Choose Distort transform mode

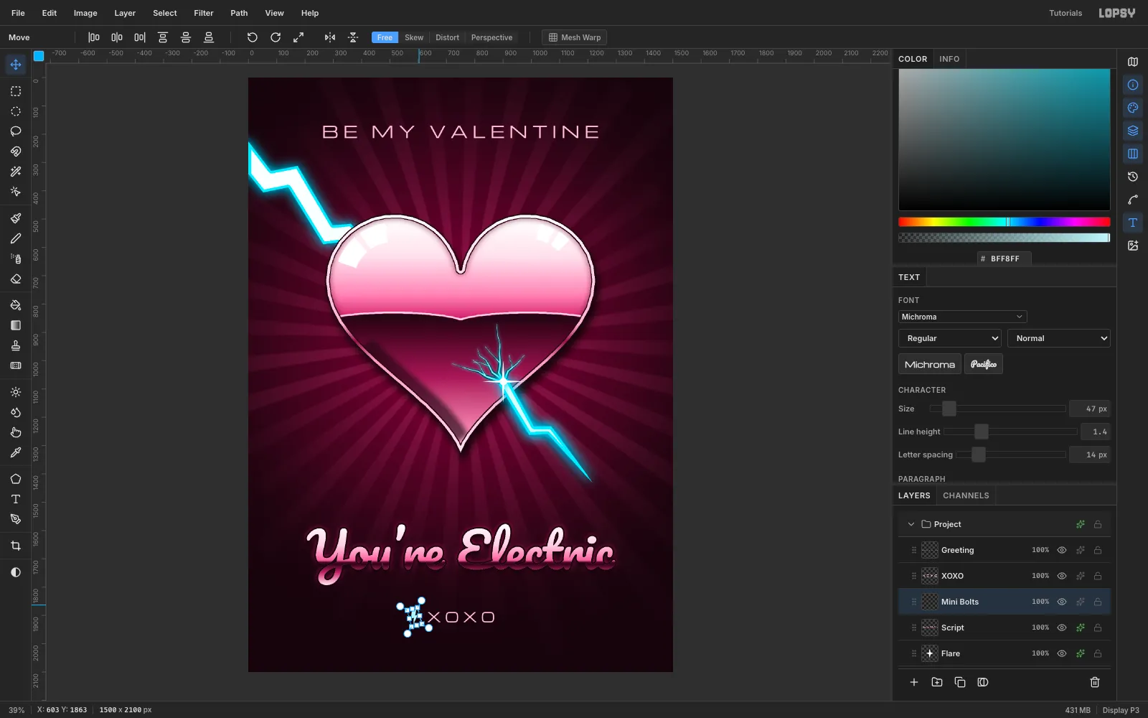click(447, 37)
